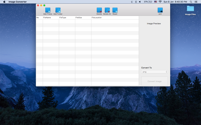Click the FileType column header

[67, 17]
